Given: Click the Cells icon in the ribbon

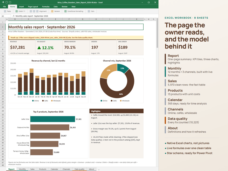Looking at the screenshot, I should (89, 11).
